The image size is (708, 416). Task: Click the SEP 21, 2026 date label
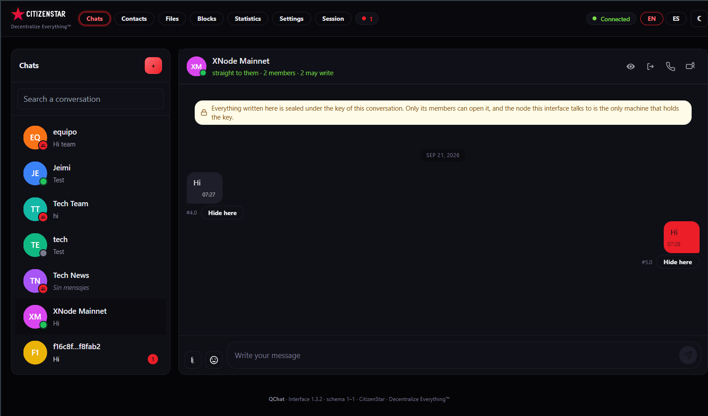[x=442, y=155]
